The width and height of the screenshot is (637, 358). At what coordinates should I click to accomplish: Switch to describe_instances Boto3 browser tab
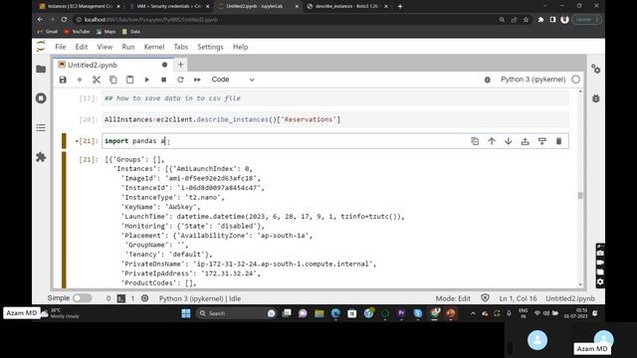pos(348,7)
